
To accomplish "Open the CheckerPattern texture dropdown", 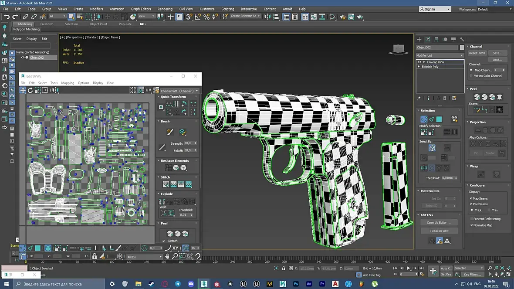I will point(179,91).
